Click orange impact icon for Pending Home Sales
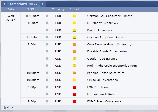Screen dimensions: 158x112 click(74, 73)
